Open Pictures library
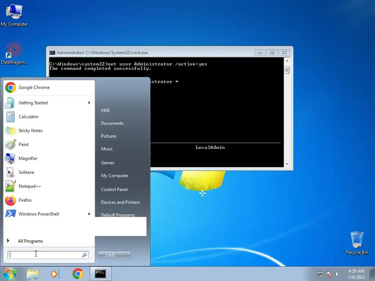Screen dimensions: 375x281 coord(109,136)
